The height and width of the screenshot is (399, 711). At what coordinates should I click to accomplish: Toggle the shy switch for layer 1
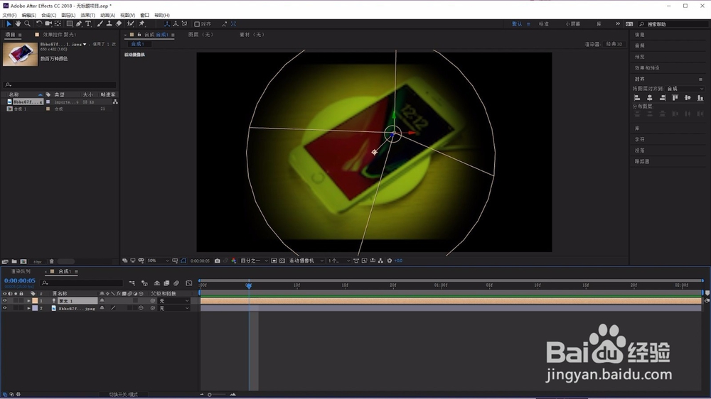tap(102, 301)
